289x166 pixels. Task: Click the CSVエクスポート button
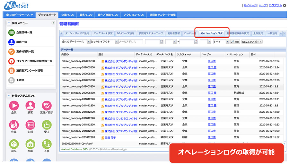coord(252,42)
